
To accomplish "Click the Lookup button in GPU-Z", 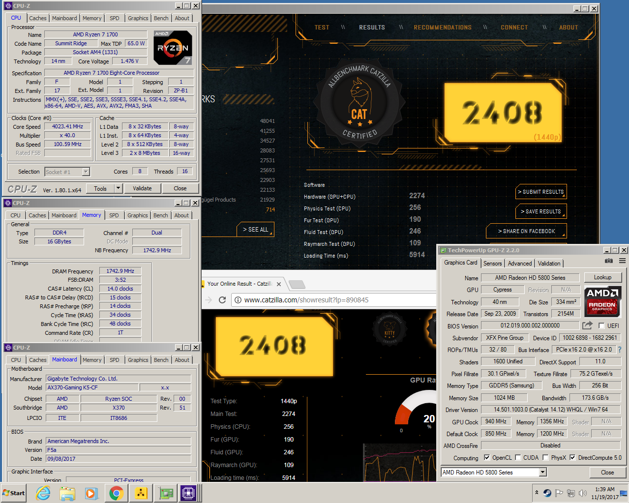I will [602, 277].
